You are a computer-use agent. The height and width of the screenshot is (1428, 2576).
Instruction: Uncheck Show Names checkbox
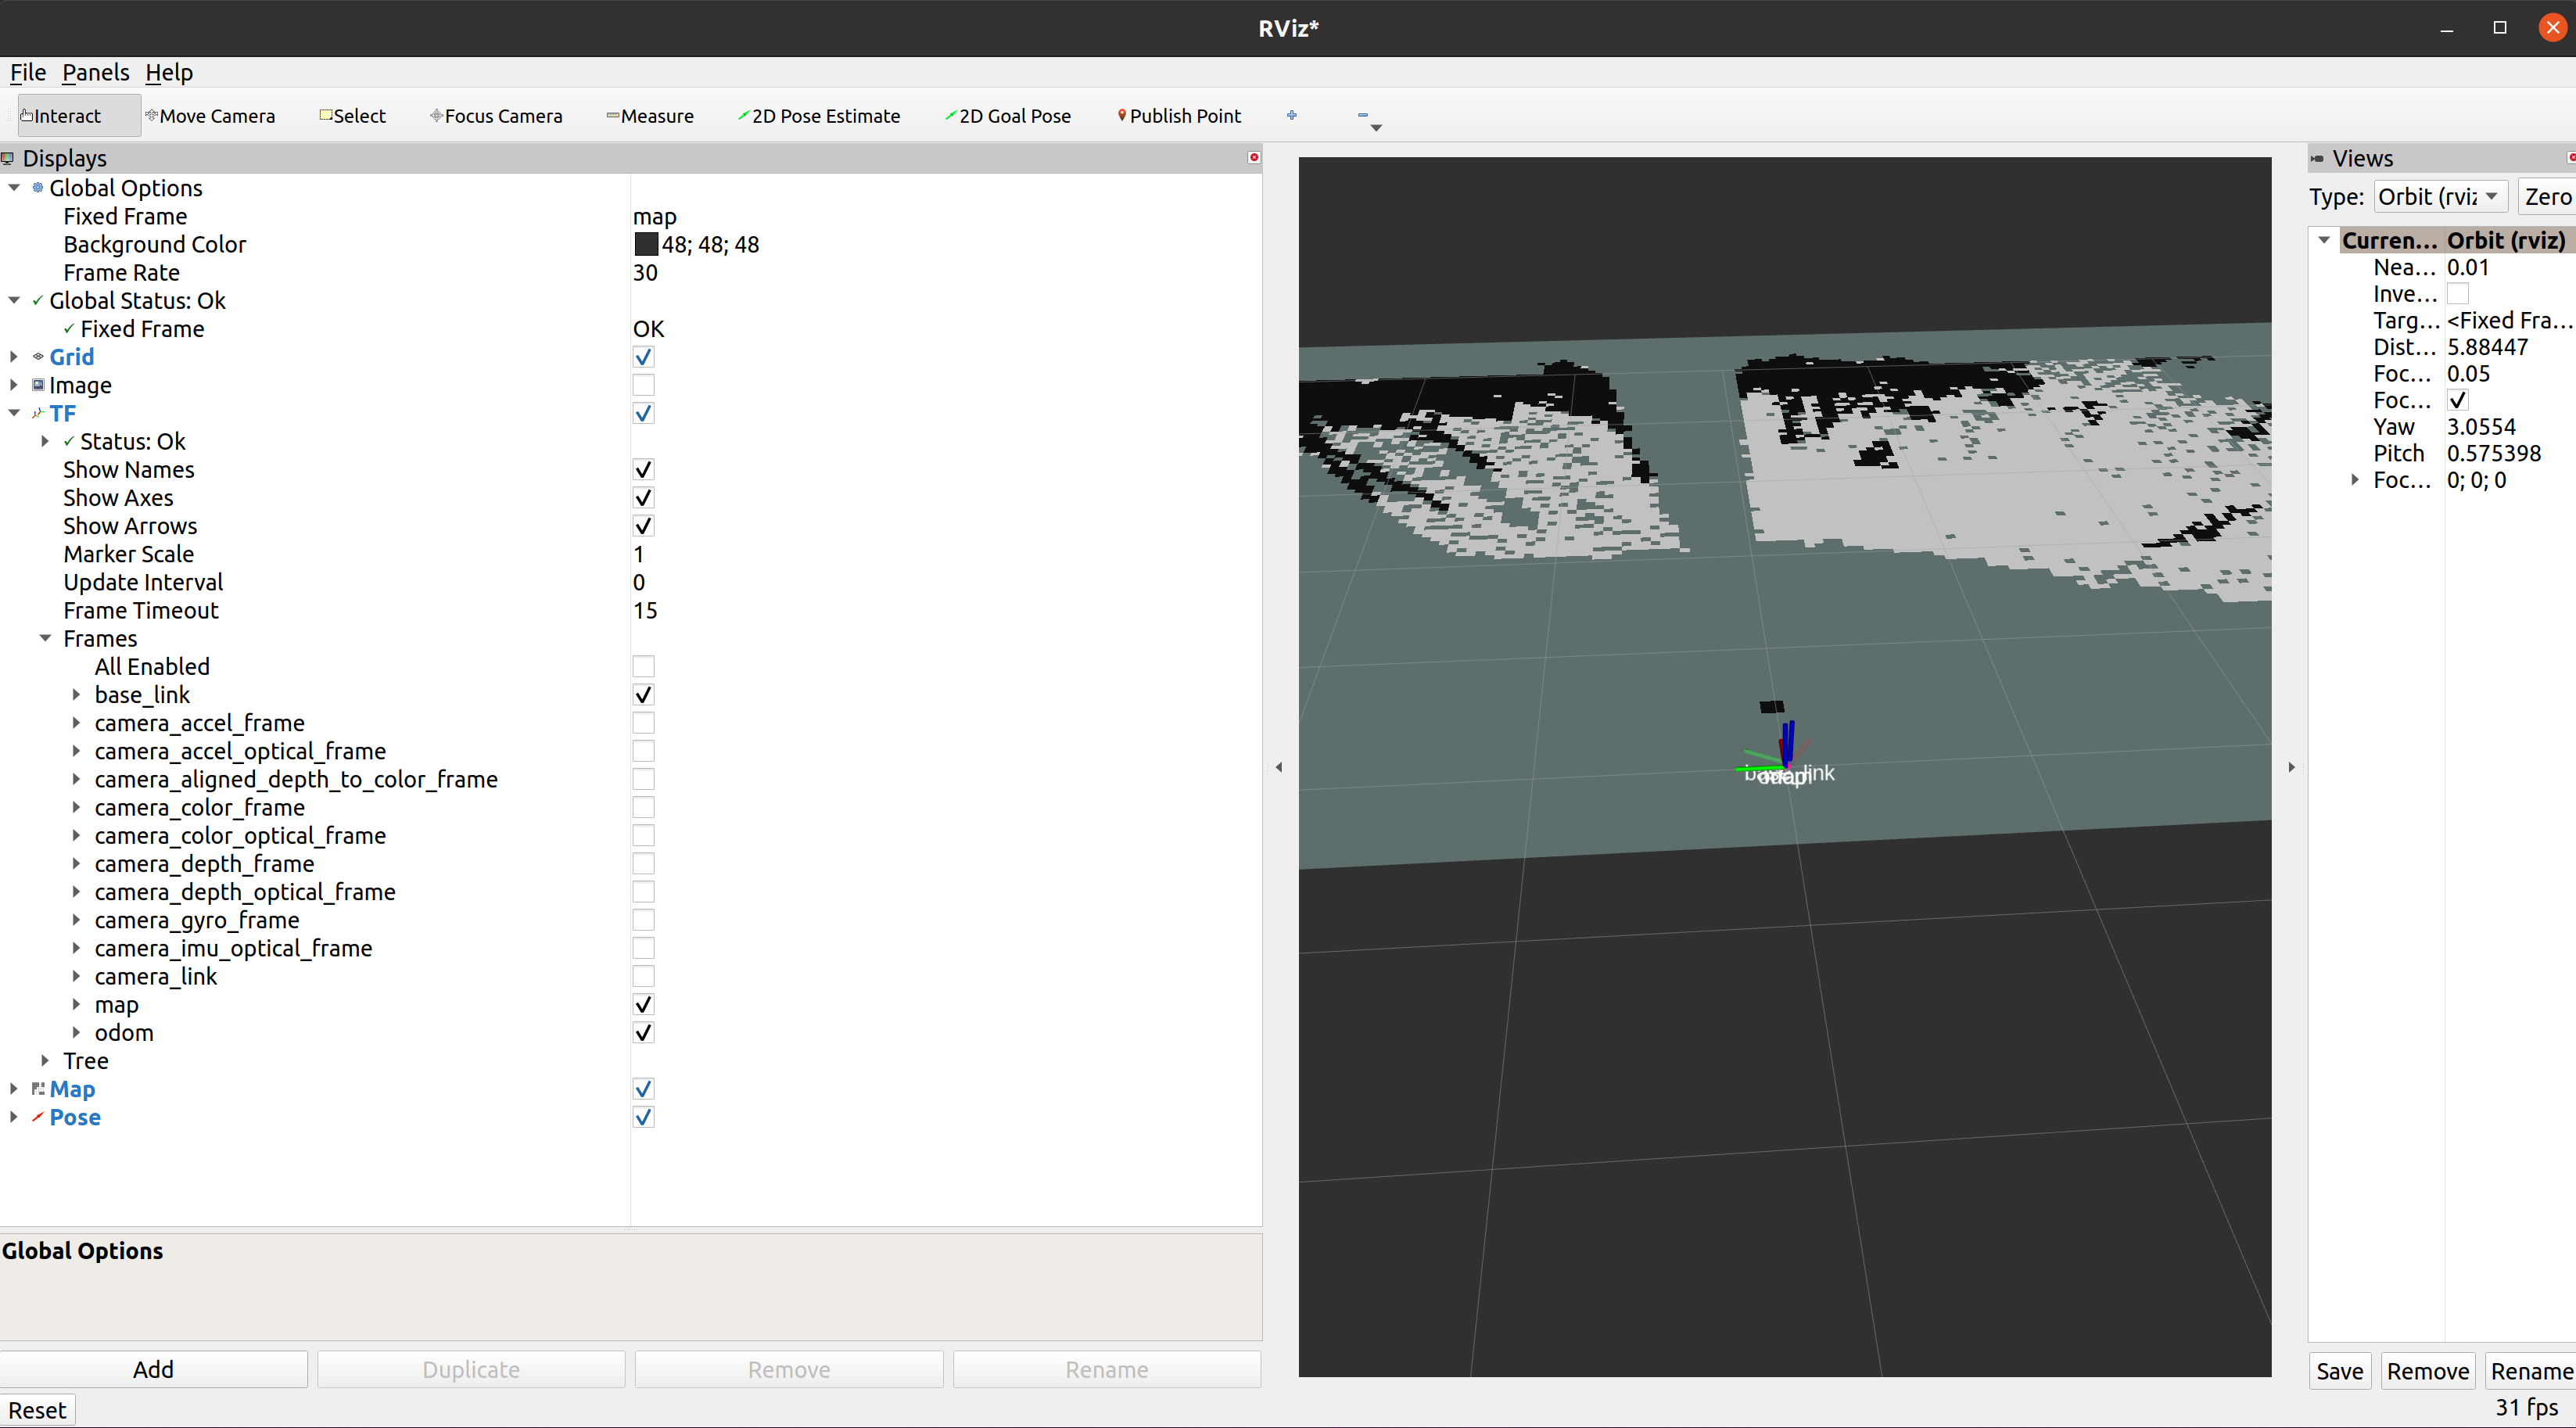click(x=643, y=469)
